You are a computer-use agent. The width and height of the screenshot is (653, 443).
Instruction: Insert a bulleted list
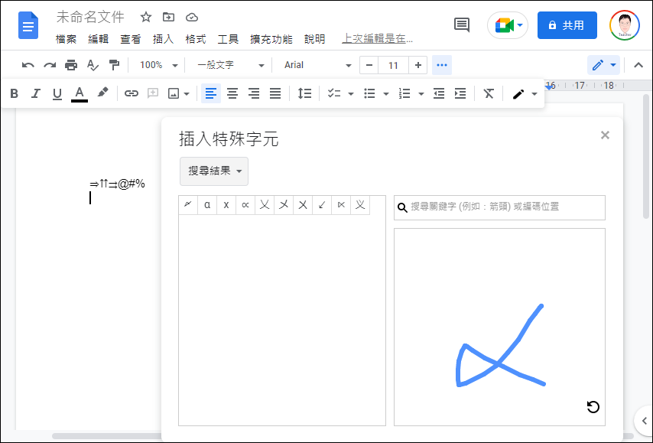[369, 93]
